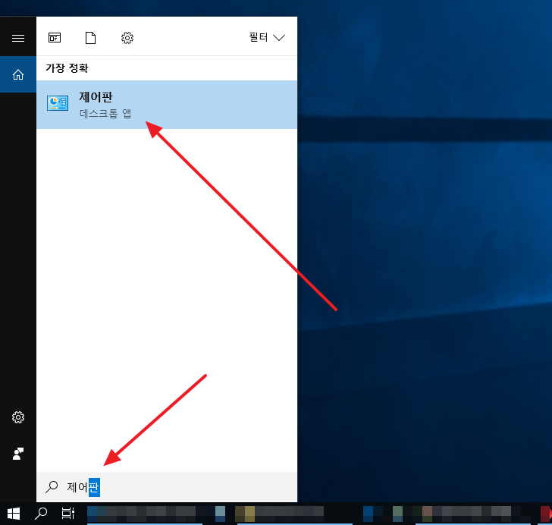
Task: Click the 데스크톱 앱 subtitle text
Action: click(x=105, y=114)
